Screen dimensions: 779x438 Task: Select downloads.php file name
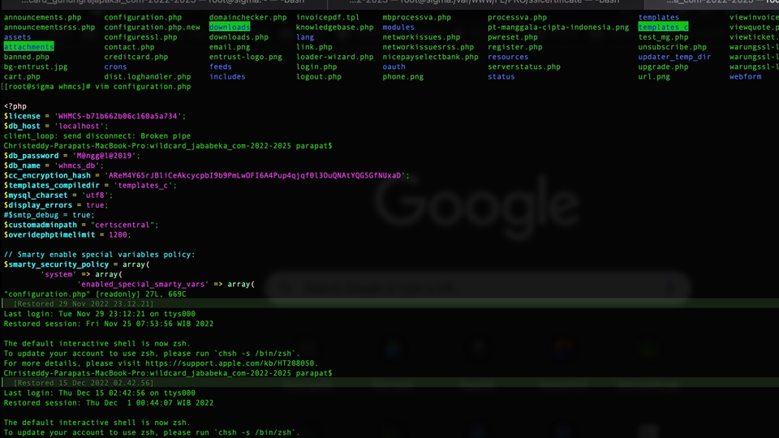239,37
